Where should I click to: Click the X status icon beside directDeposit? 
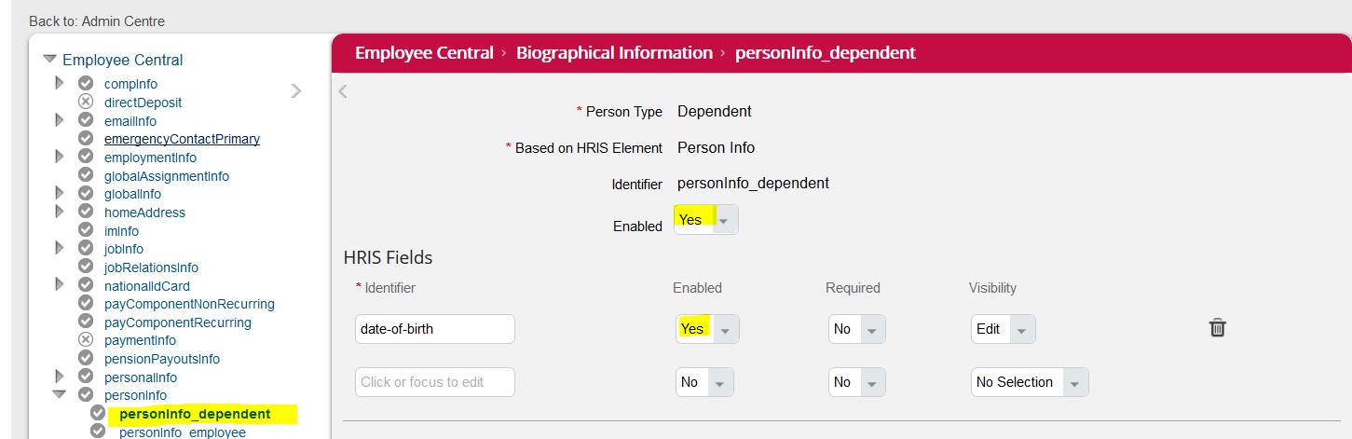point(86,103)
